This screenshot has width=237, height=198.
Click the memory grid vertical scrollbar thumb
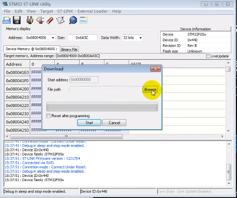(x=228, y=69)
